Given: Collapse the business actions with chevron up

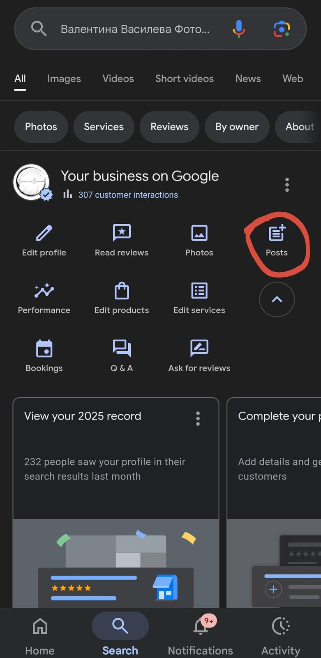Looking at the screenshot, I should [277, 299].
